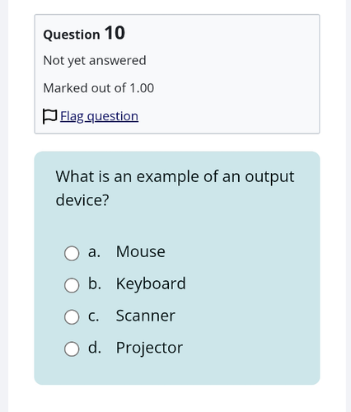
Task: Click the Question 10 heading
Action: click(84, 33)
